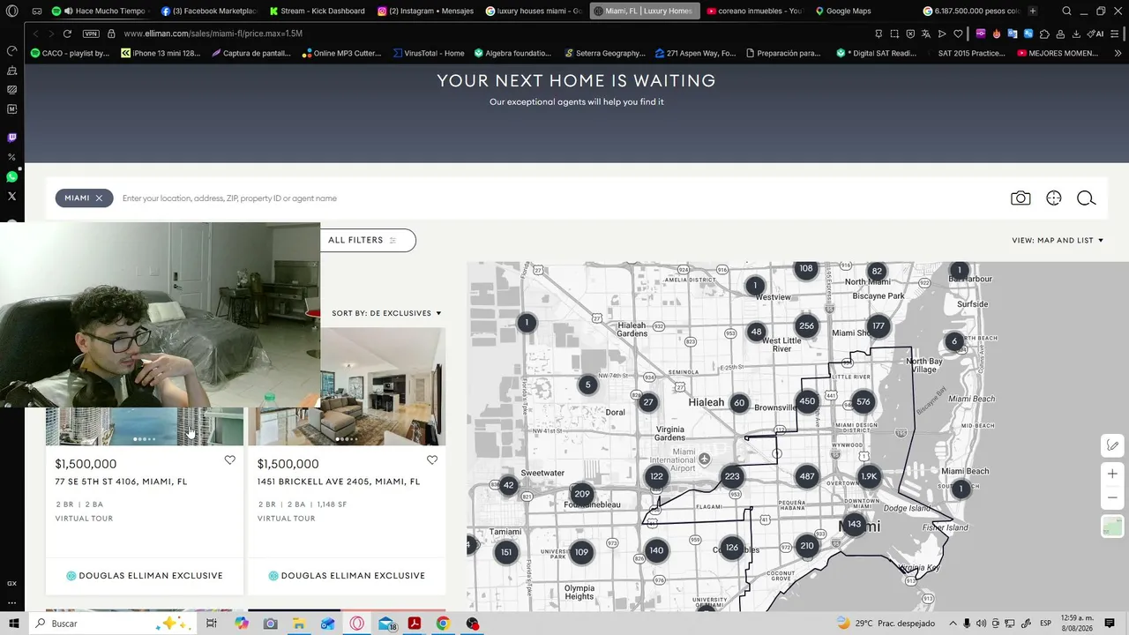
Task: Open the 77 SE 5th St 4106 address link
Action: tap(121, 482)
